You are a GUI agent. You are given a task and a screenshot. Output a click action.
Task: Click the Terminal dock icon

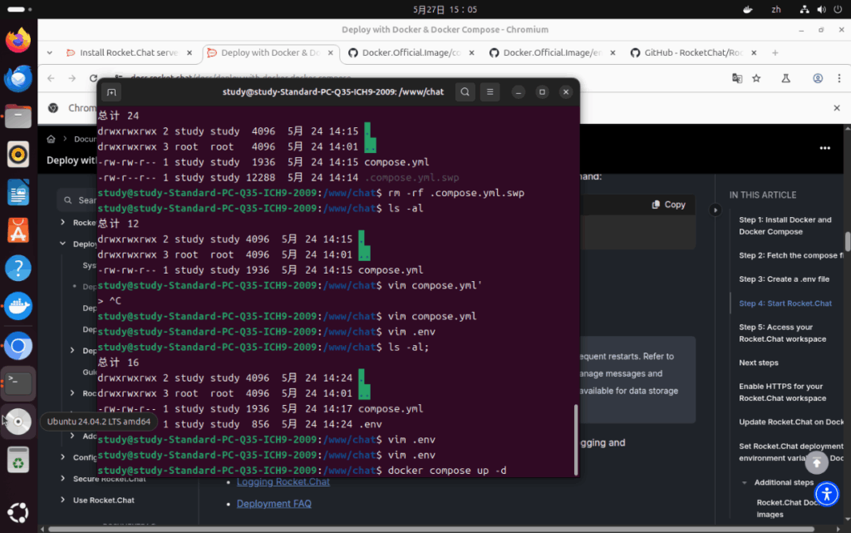click(18, 383)
